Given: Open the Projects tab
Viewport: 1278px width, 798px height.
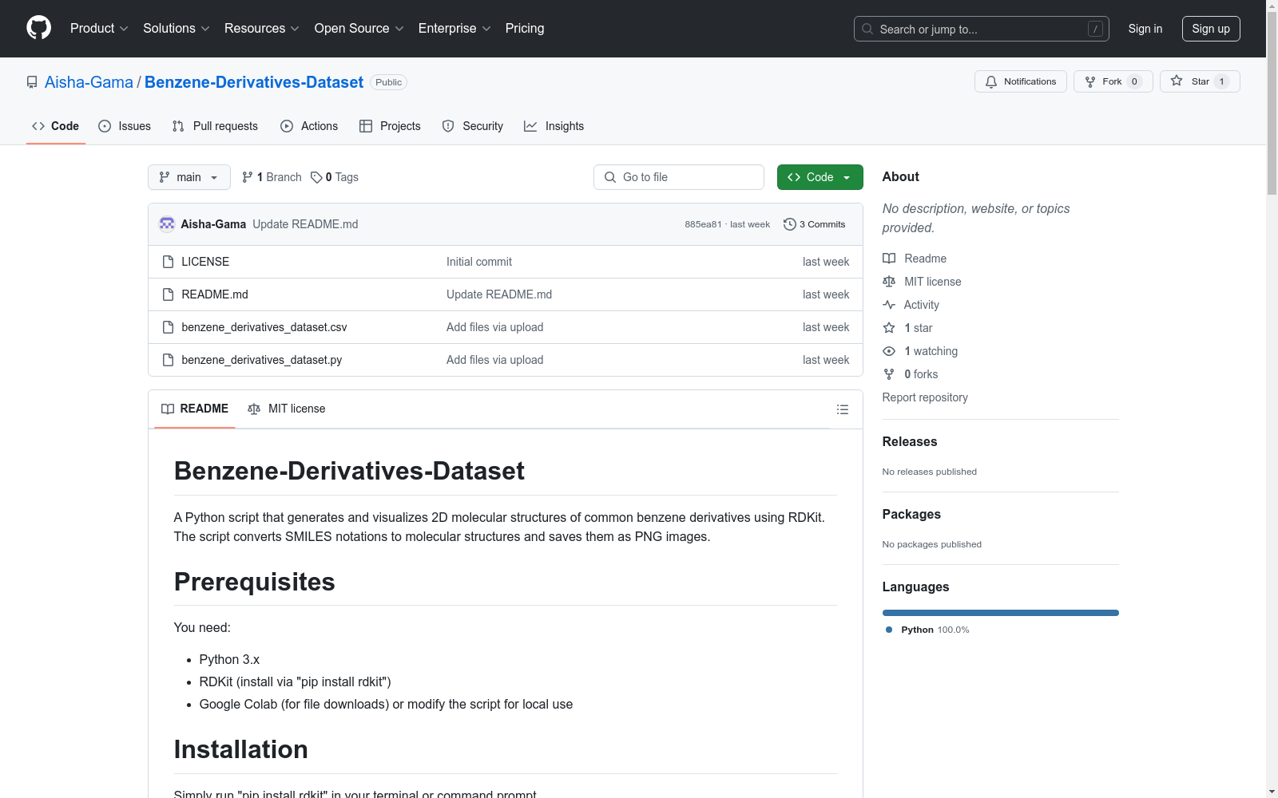Looking at the screenshot, I should click(x=390, y=126).
